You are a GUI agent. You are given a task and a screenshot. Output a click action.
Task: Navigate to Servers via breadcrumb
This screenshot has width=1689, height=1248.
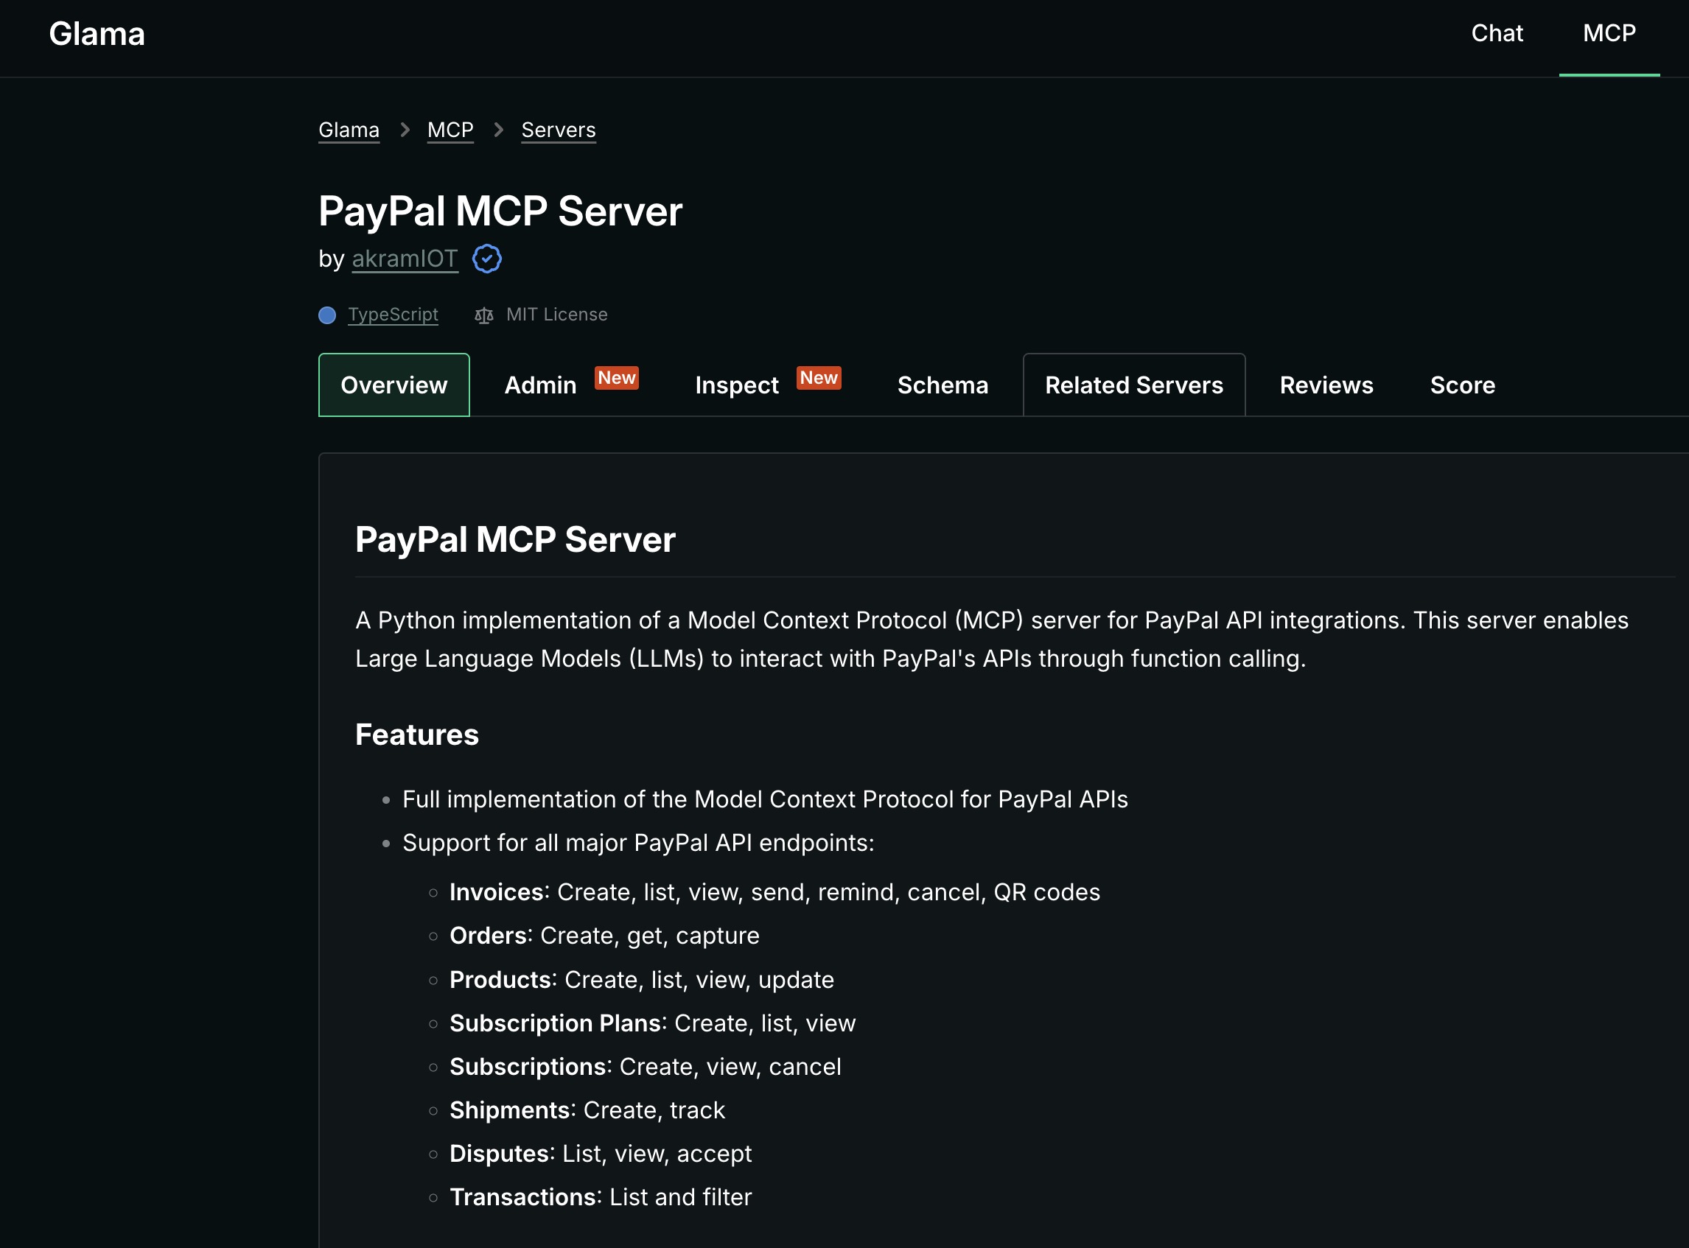pyautogui.click(x=559, y=129)
